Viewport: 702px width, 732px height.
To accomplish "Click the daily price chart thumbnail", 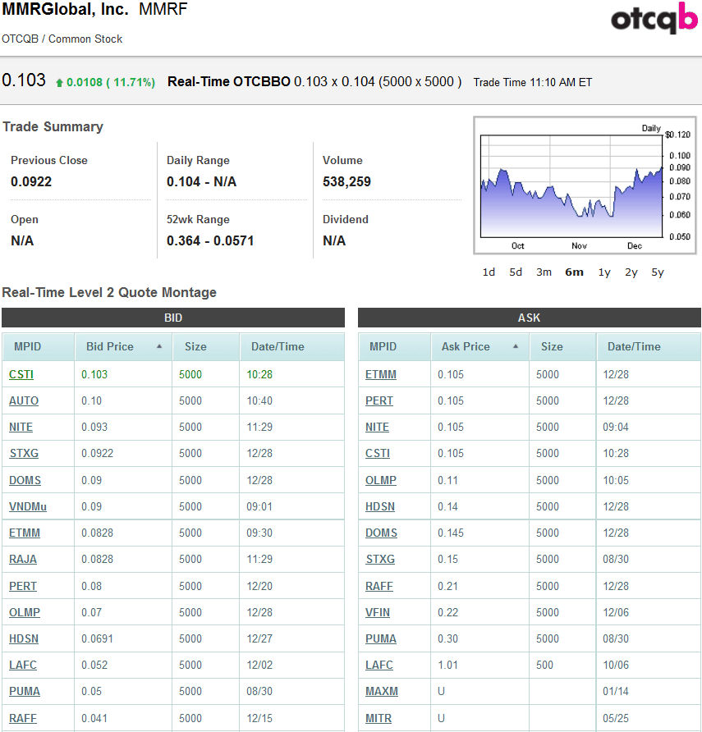I will pyautogui.click(x=571, y=185).
